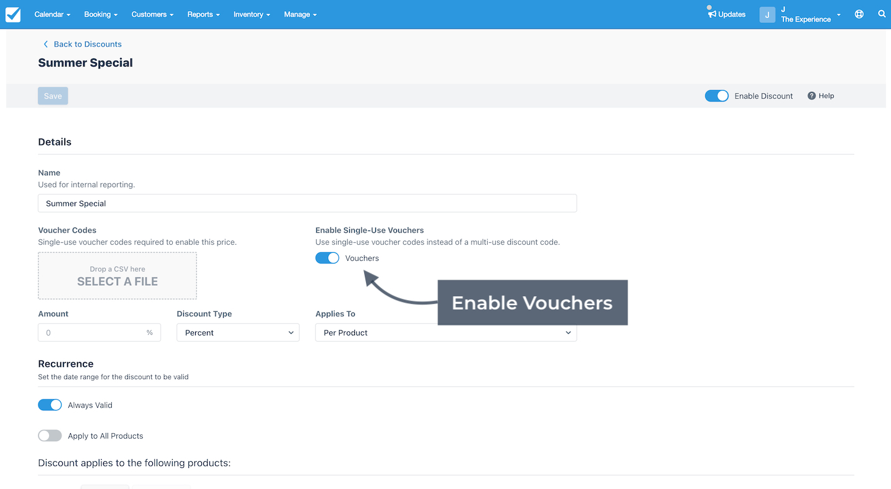Open Updates megaphone notifications
This screenshot has width=891, height=489.
(x=726, y=14)
